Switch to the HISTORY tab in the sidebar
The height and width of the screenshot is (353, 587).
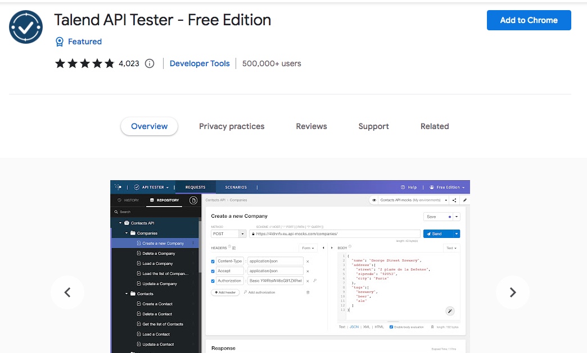click(x=128, y=200)
